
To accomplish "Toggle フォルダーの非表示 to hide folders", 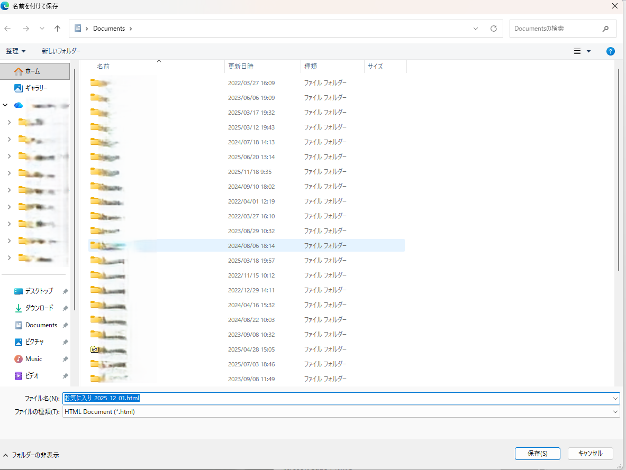I will (x=31, y=455).
